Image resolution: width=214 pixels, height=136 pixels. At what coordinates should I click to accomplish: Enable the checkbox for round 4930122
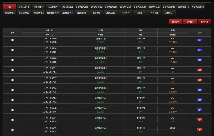(12, 100)
